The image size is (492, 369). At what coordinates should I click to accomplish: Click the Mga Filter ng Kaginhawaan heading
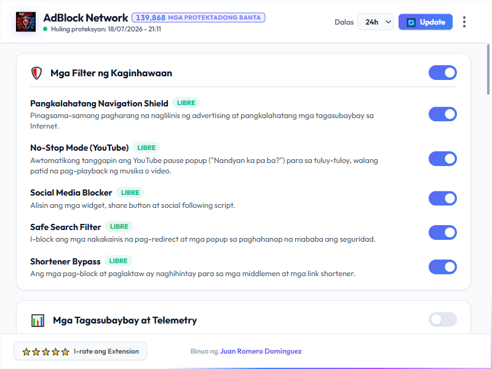point(111,73)
